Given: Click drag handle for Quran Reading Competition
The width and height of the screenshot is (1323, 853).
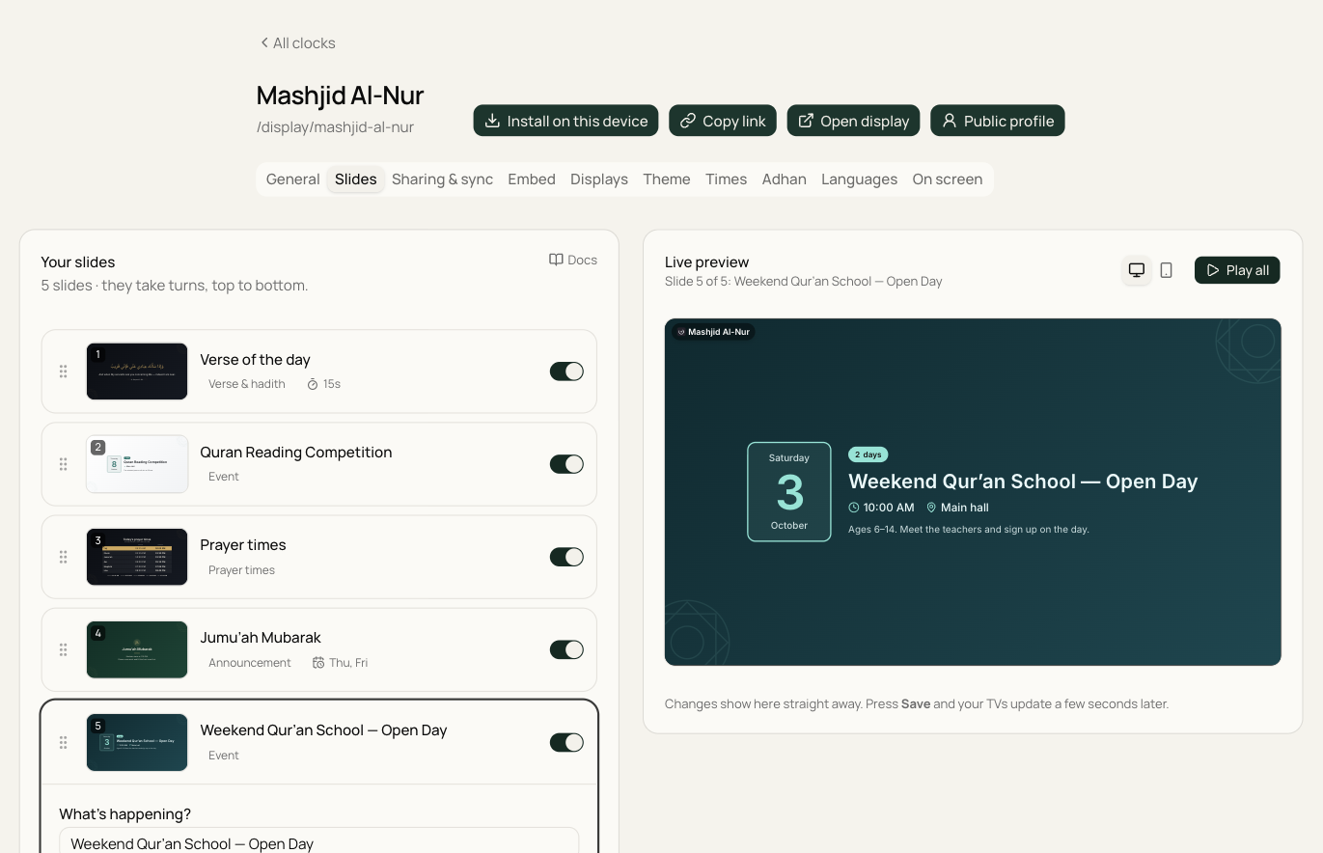Looking at the screenshot, I should tap(63, 464).
